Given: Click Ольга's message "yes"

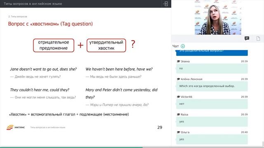Looking at the screenshot, I should click(x=212, y=139).
